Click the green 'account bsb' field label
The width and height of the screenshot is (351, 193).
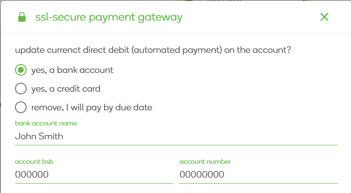pos(34,161)
